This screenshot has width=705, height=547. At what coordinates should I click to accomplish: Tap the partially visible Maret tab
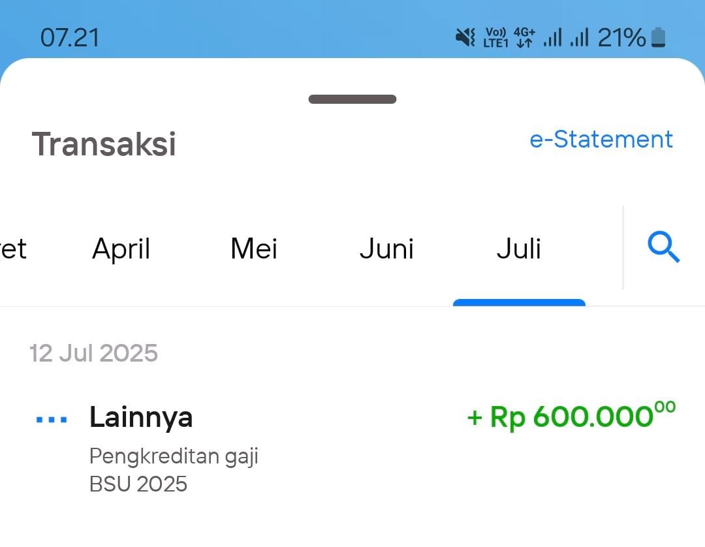pyautogui.click(x=13, y=248)
